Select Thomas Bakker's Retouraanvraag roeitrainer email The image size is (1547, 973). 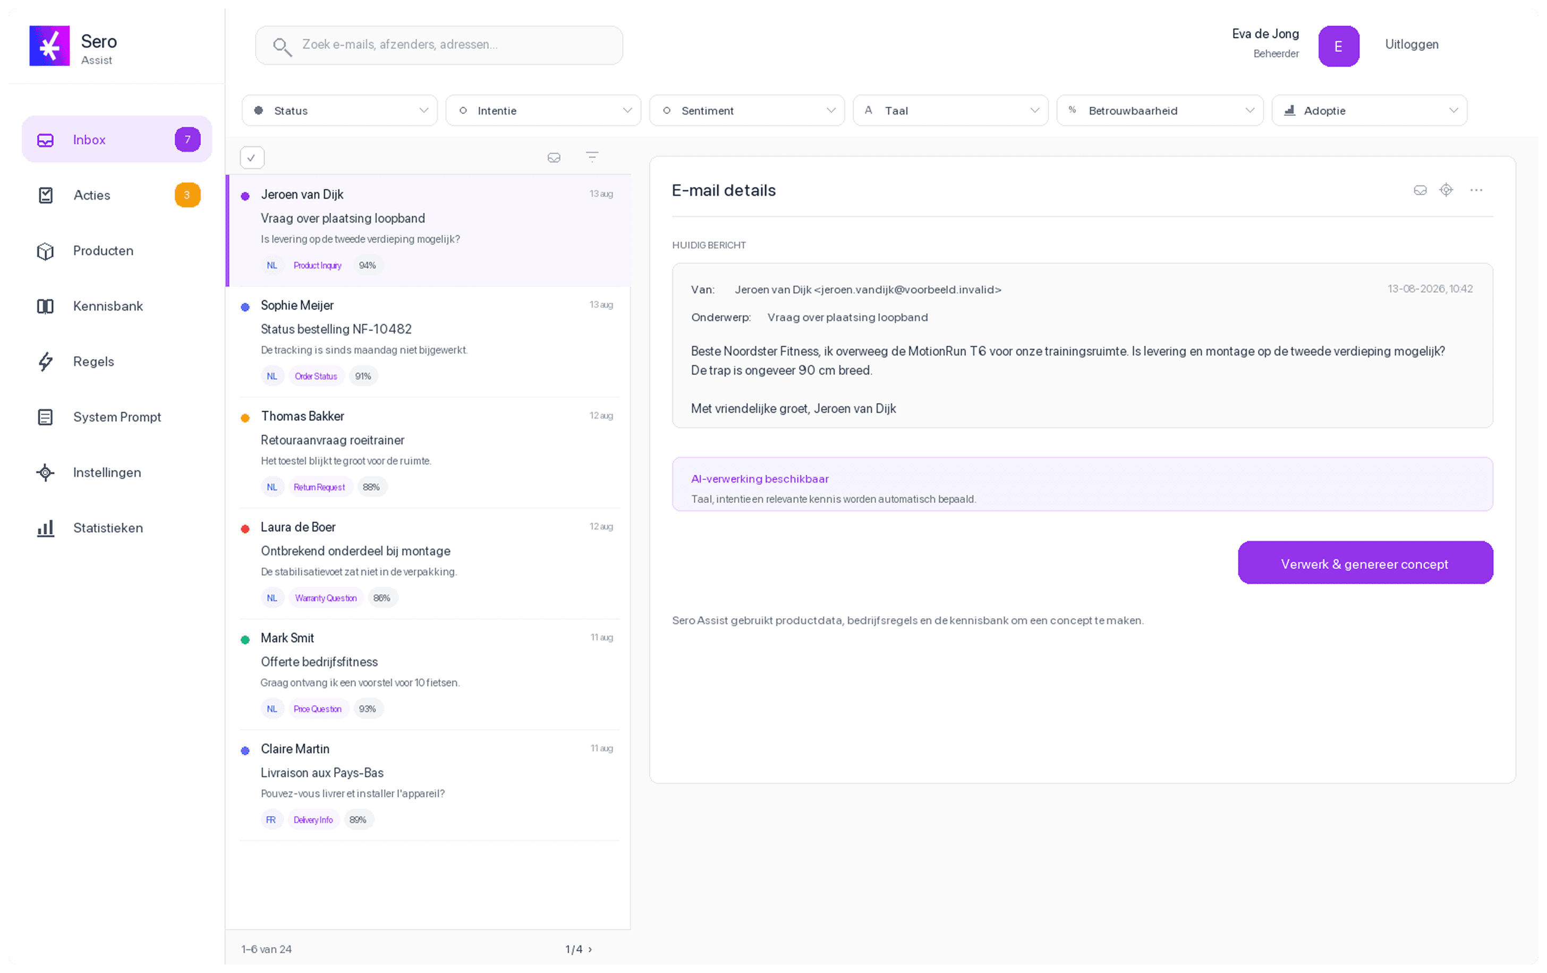429,453
